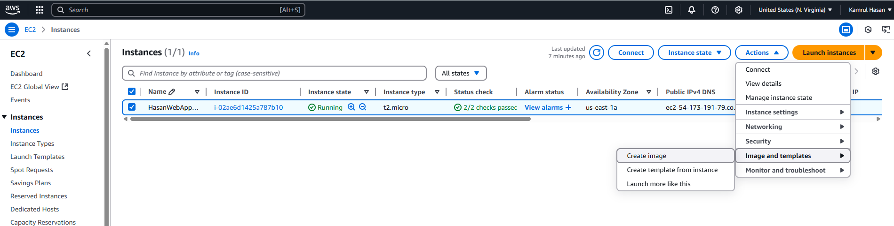Open the Launch instances split arrow
The image size is (894, 226).
(873, 53)
